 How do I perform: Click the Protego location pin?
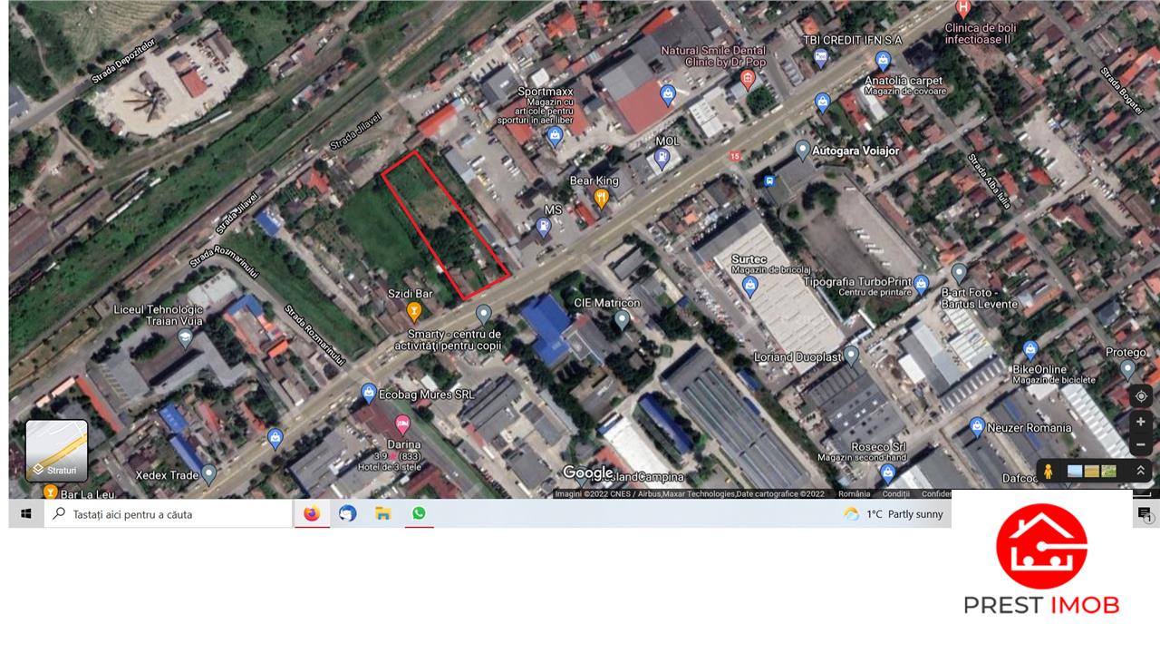tap(1127, 369)
